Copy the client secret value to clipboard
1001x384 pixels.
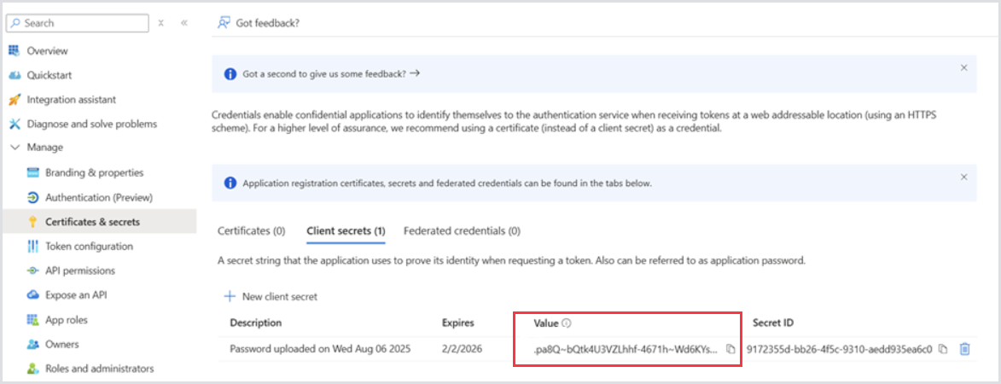click(730, 348)
